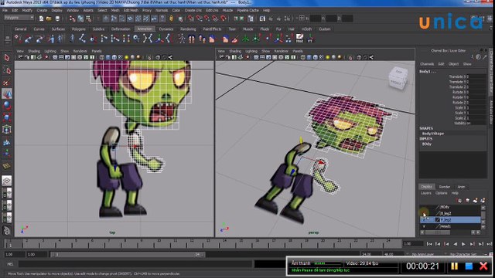
Task: Open the Edit Mesh menu
Action: [x=131, y=10]
